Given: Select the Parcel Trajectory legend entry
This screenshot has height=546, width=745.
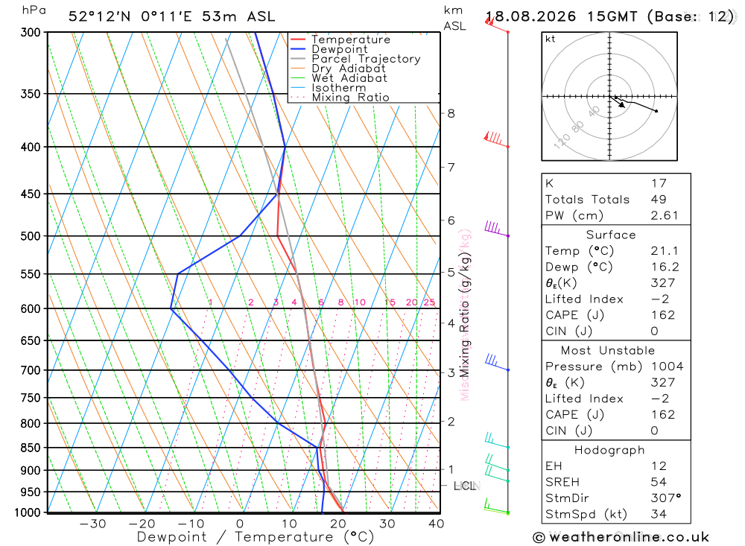Looking at the screenshot, I should coord(355,58).
